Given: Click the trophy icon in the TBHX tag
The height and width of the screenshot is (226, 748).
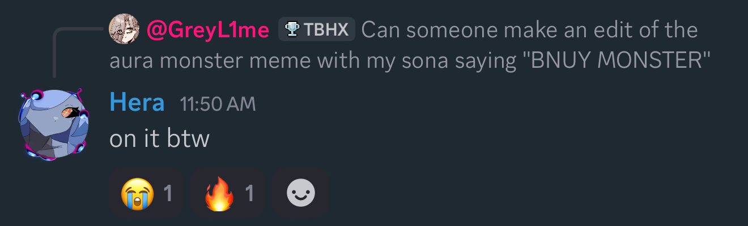Looking at the screenshot, I should (292, 30).
